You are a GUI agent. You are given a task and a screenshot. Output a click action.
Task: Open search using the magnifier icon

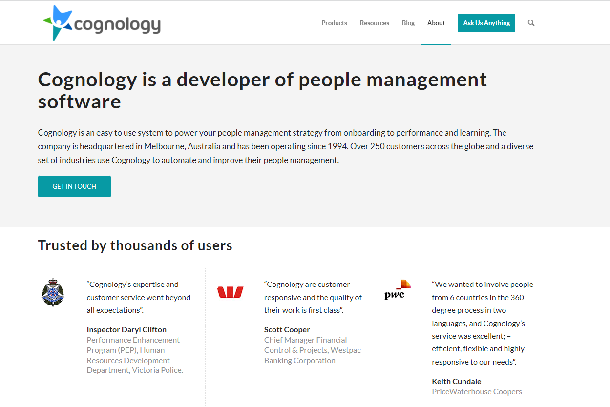click(x=531, y=23)
